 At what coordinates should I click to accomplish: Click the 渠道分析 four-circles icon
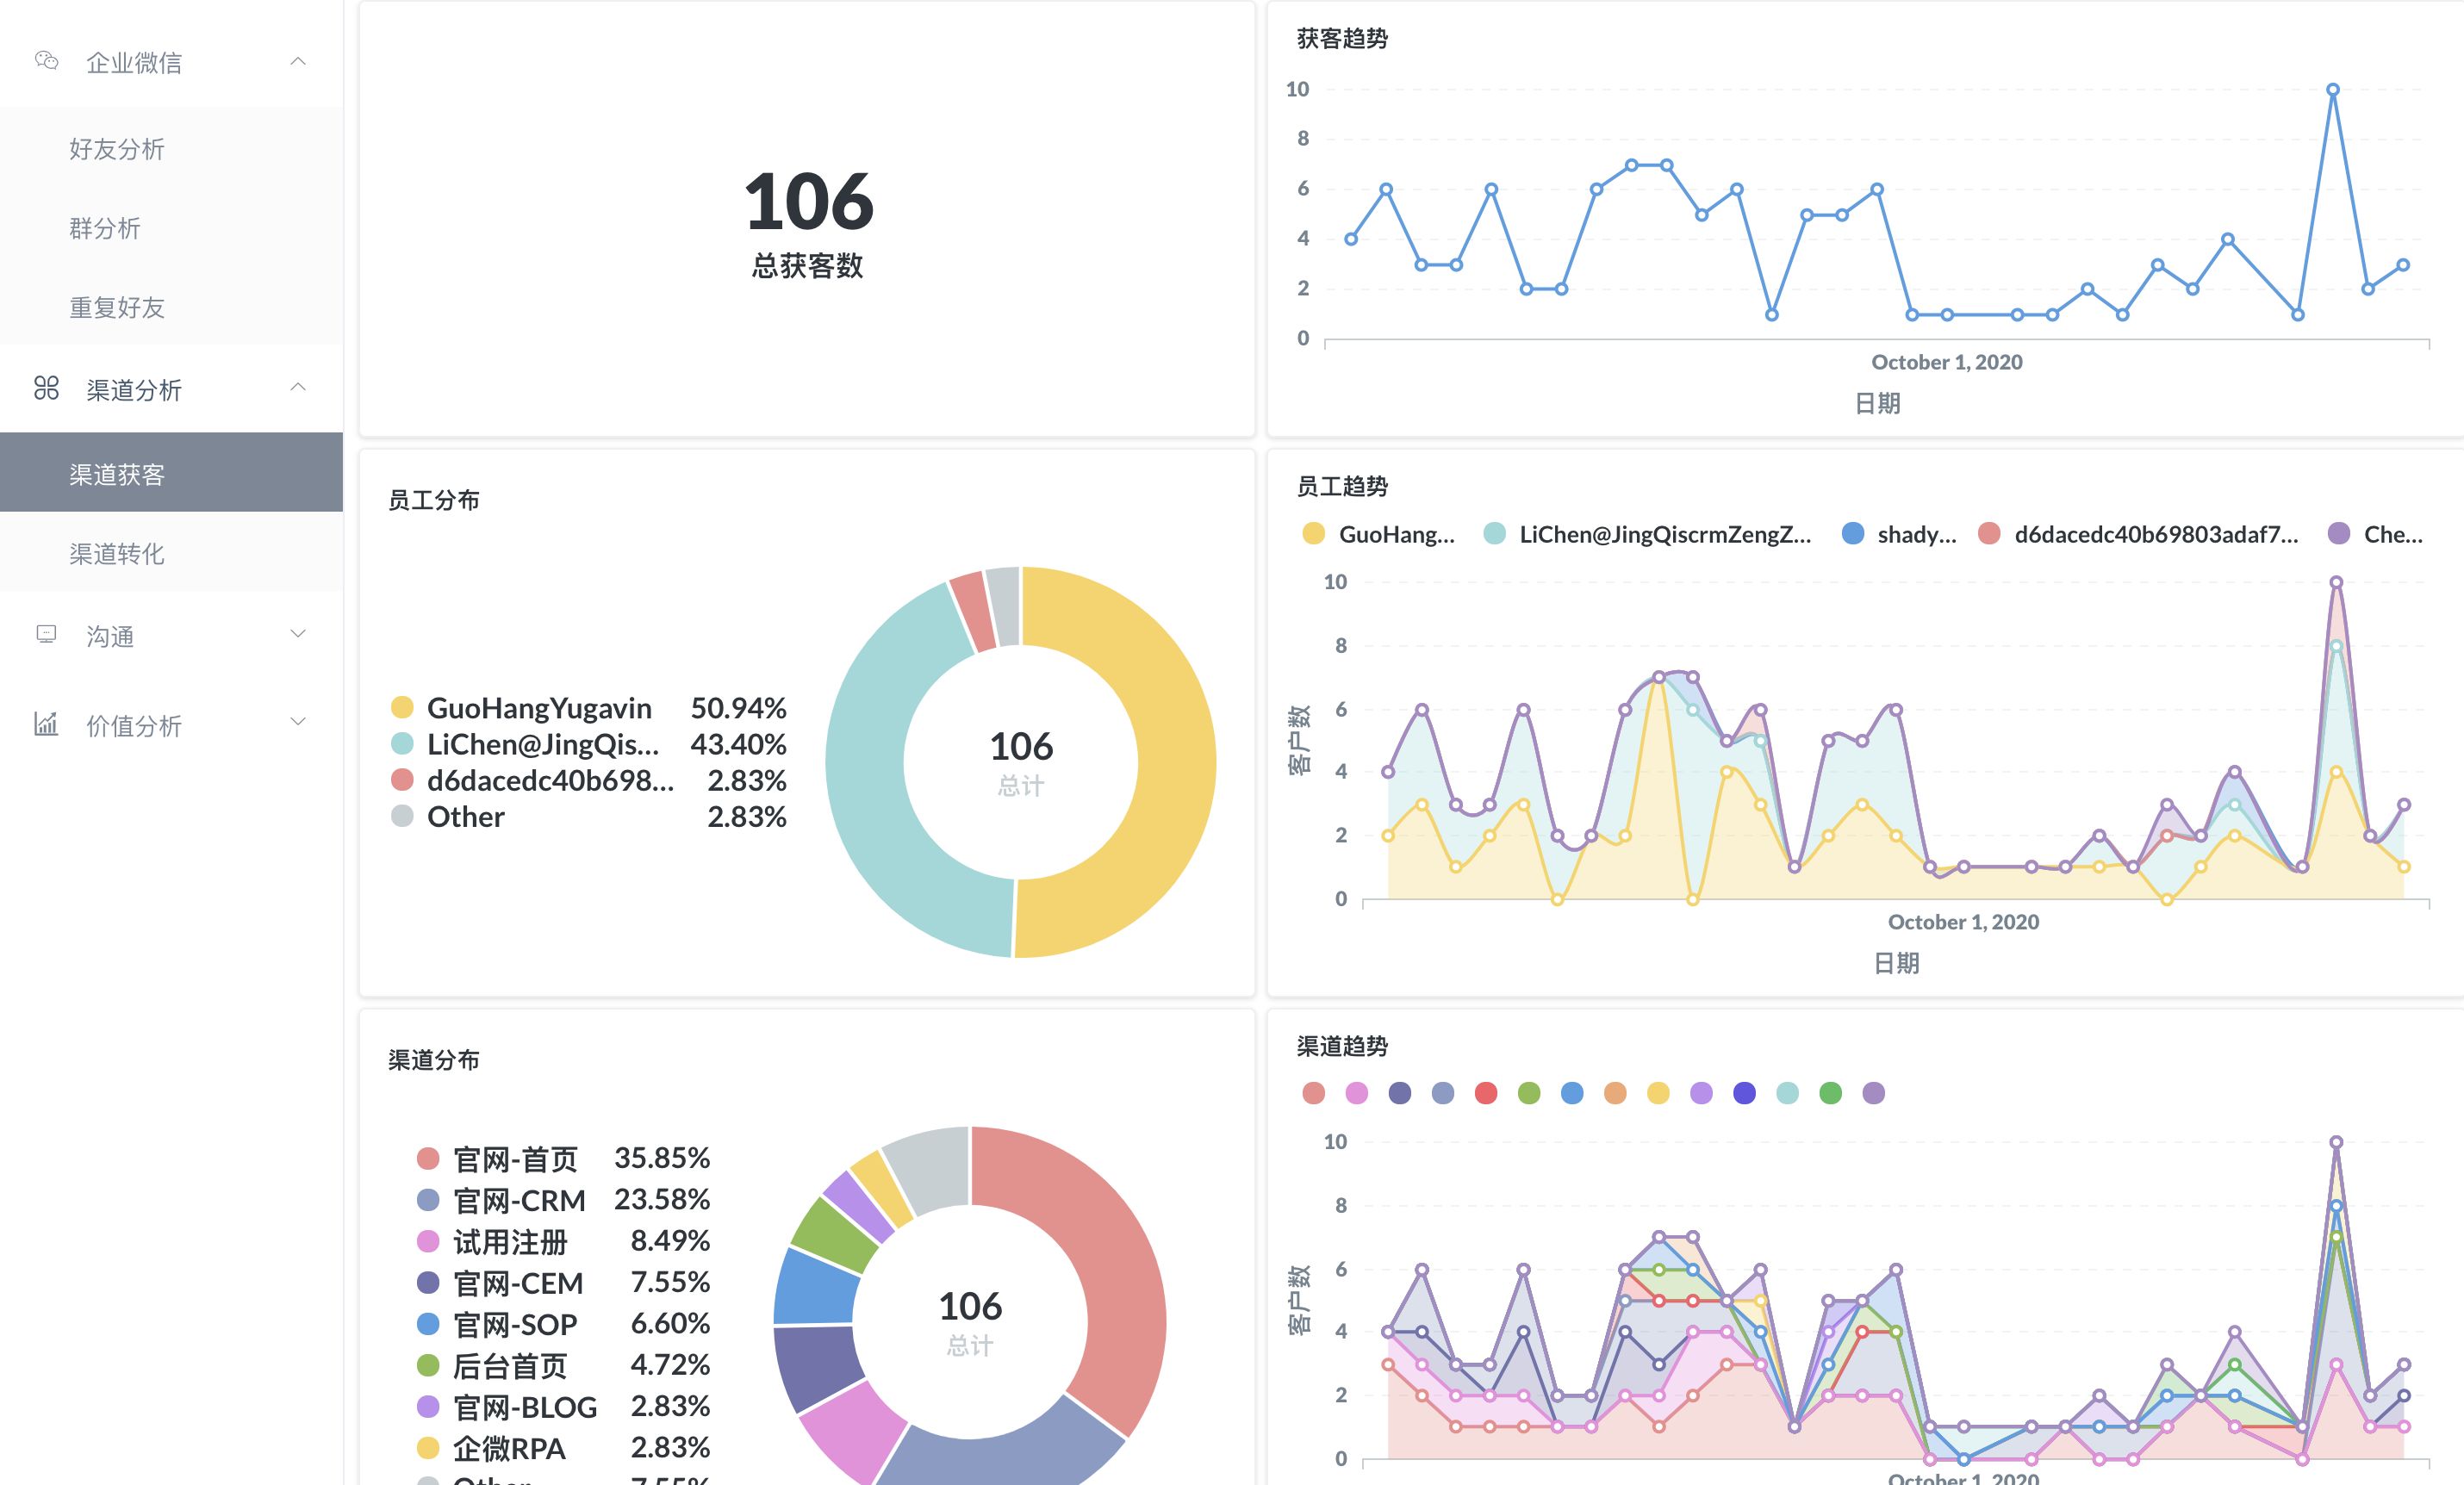pos(46,388)
